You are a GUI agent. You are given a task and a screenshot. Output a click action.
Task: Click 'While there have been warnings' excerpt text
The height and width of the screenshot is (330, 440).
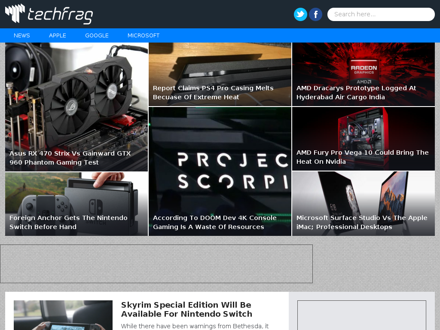point(195,326)
